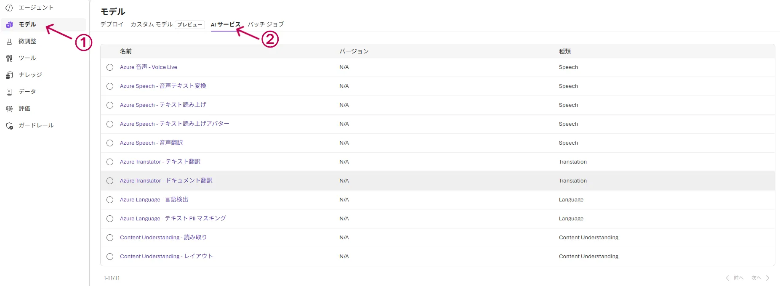
Task: Open Azure Speech - テキスト読み上げアバター link
Action: [175, 124]
